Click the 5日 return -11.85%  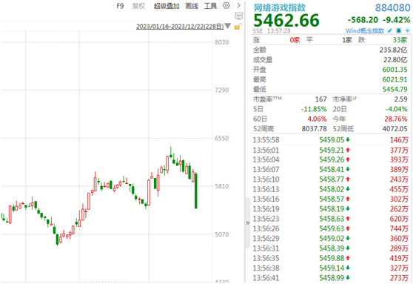(x=314, y=109)
